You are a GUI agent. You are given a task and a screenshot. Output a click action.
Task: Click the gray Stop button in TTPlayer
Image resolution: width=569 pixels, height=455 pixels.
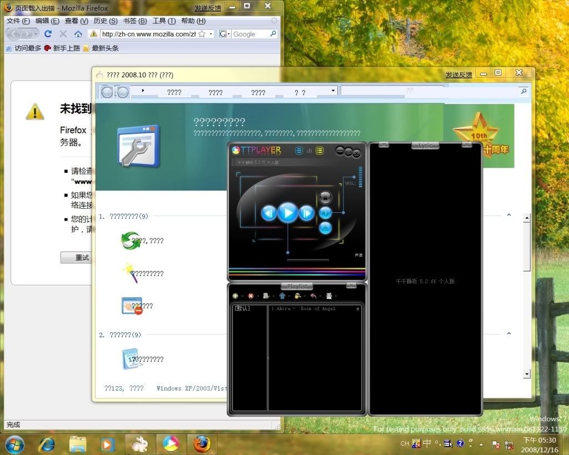[x=326, y=197]
